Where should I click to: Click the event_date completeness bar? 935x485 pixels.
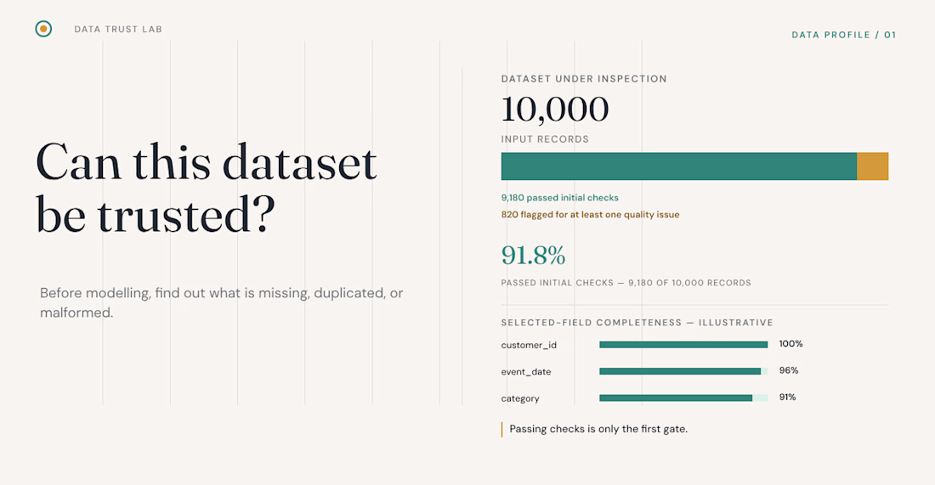point(683,371)
